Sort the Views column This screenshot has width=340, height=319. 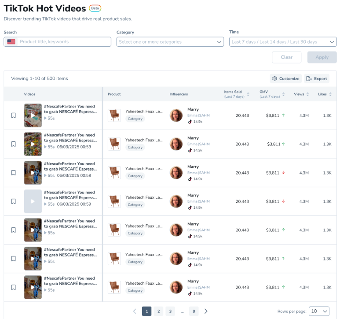coord(307,94)
